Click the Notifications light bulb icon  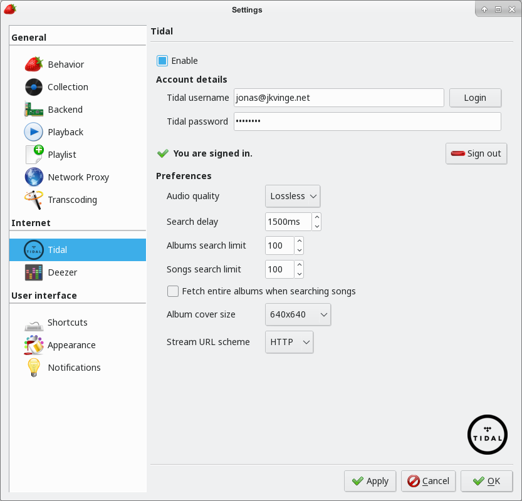pyautogui.click(x=34, y=368)
